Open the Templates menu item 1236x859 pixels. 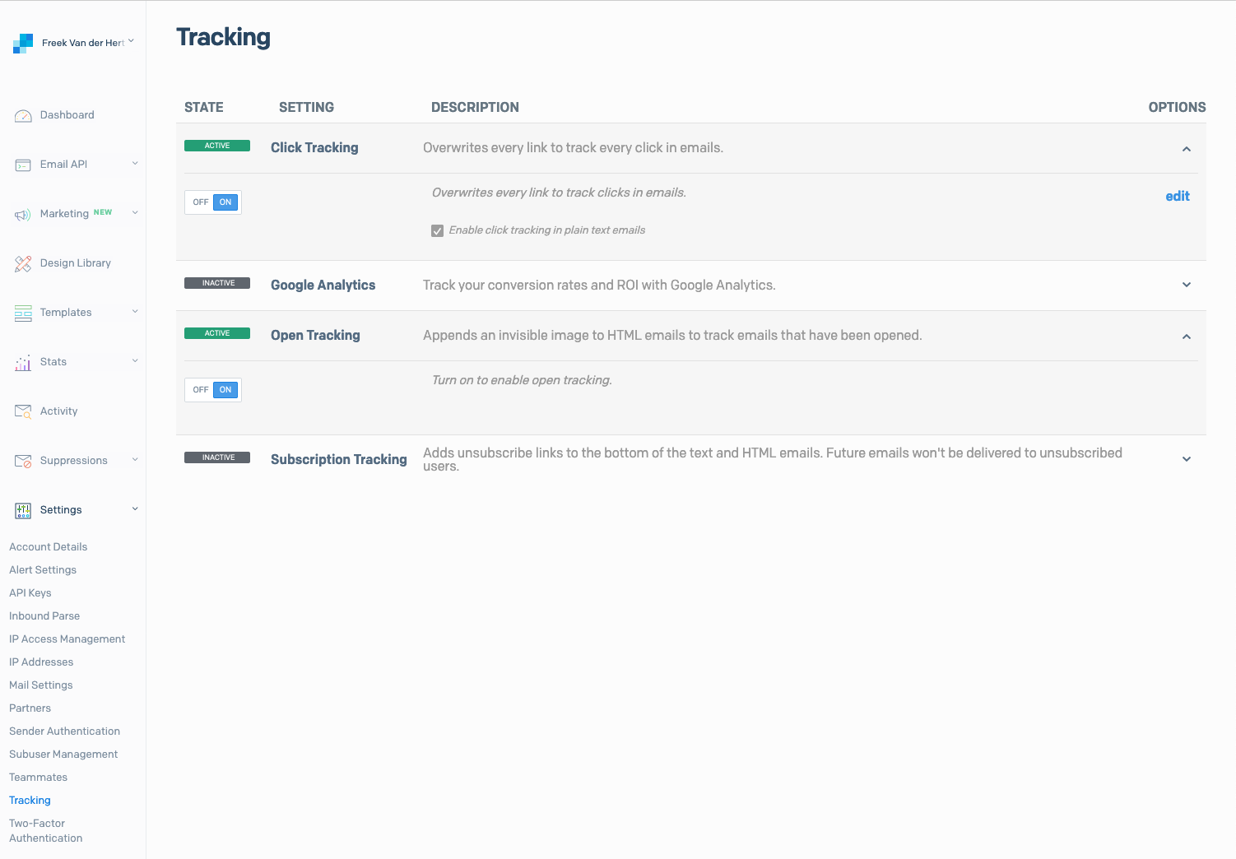[x=66, y=313]
